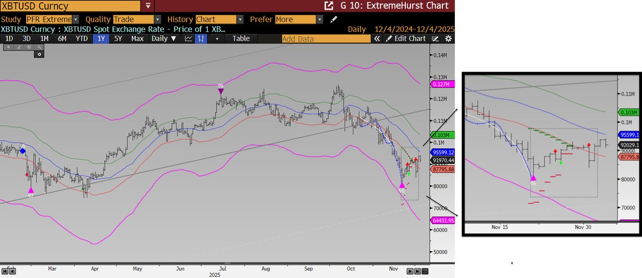Click the red 87795.88 price label
This screenshot has height=278, width=642.
tap(443, 169)
